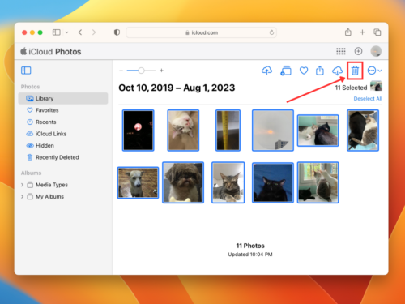The image size is (405, 304).
Task: Reload the page with the refresh icon
Action: pyautogui.click(x=271, y=32)
